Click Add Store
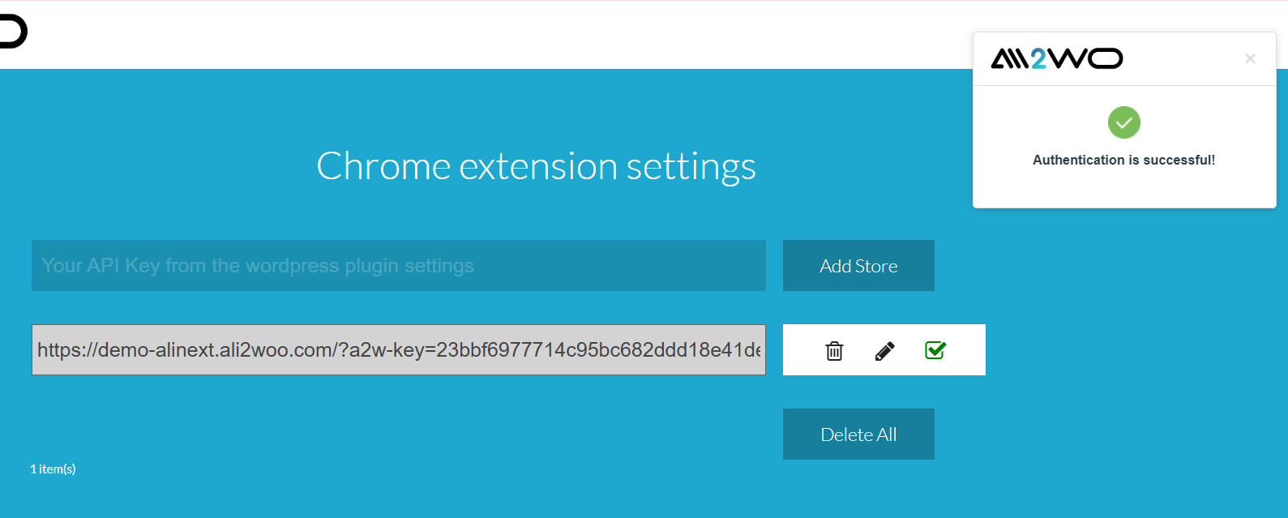This screenshot has width=1288, height=518. pos(858,265)
